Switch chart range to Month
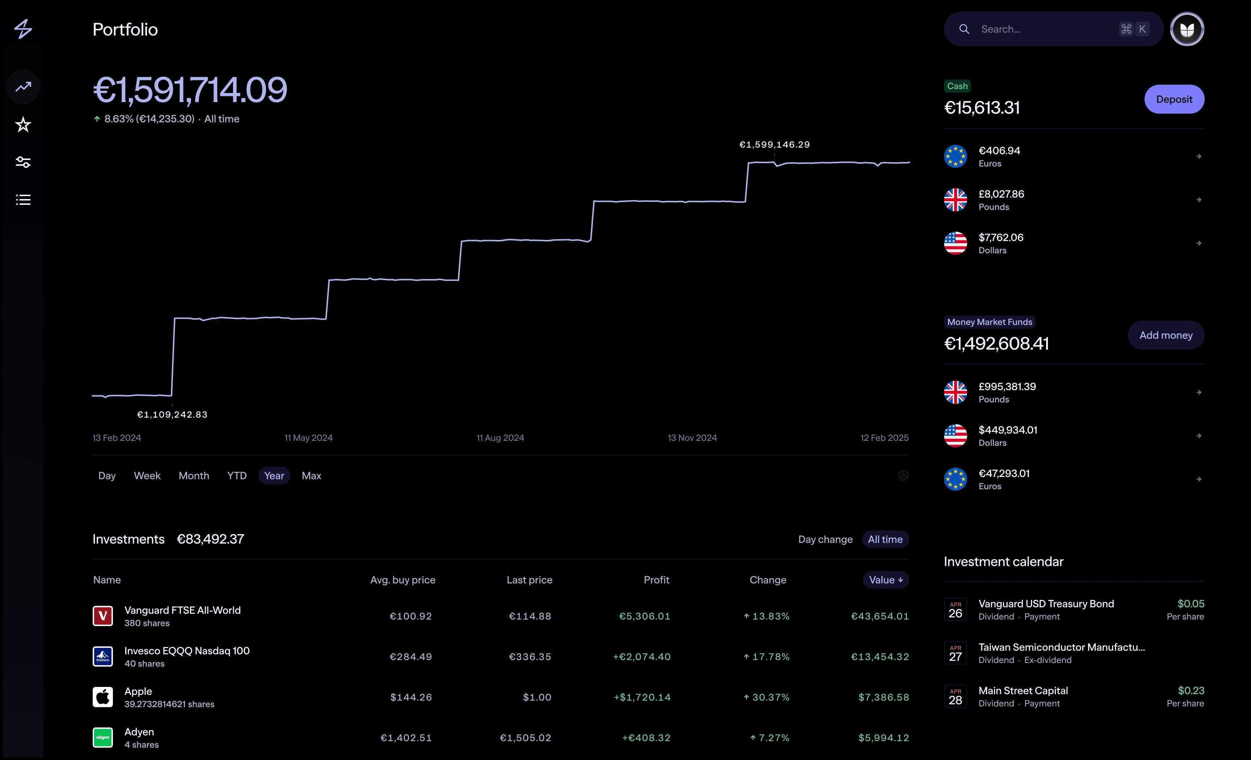Viewport: 1251px width, 760px height. tap(193, 476)
